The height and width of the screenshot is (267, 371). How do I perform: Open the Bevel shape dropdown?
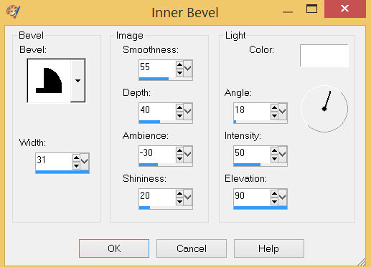click(x=78, y=81)
